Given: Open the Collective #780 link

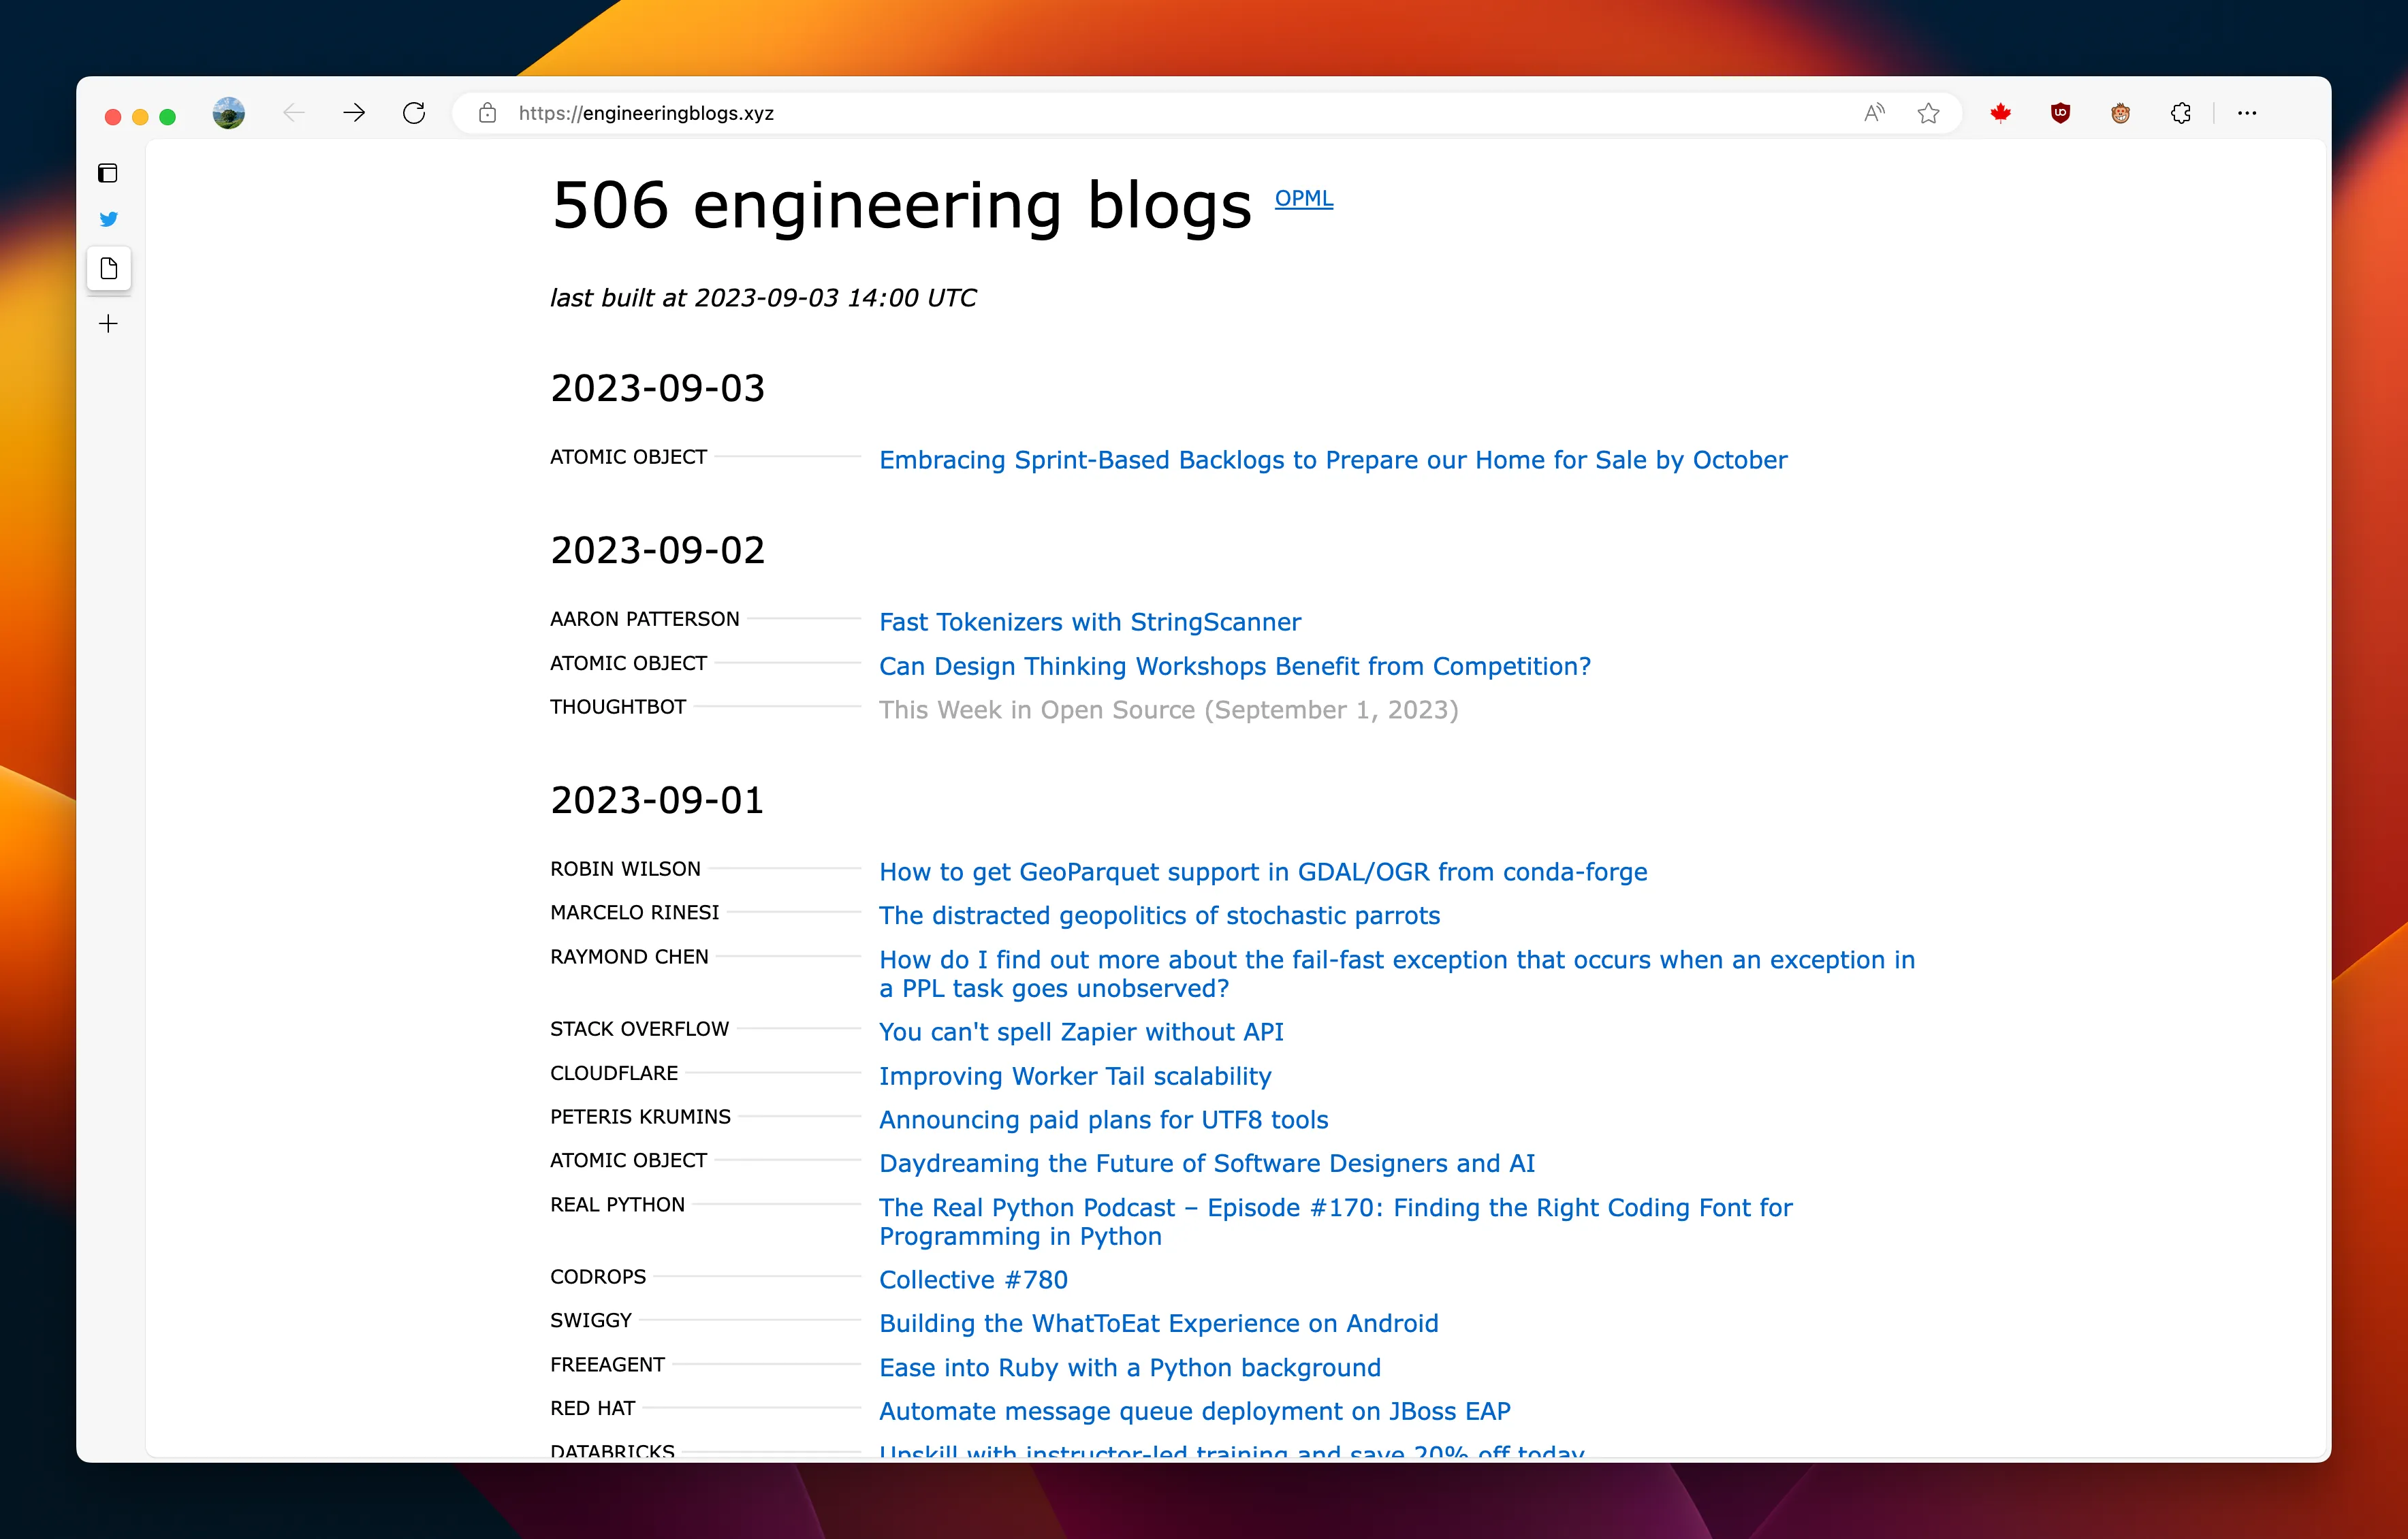Looking at the screenshot, I should click(973, 1280).
